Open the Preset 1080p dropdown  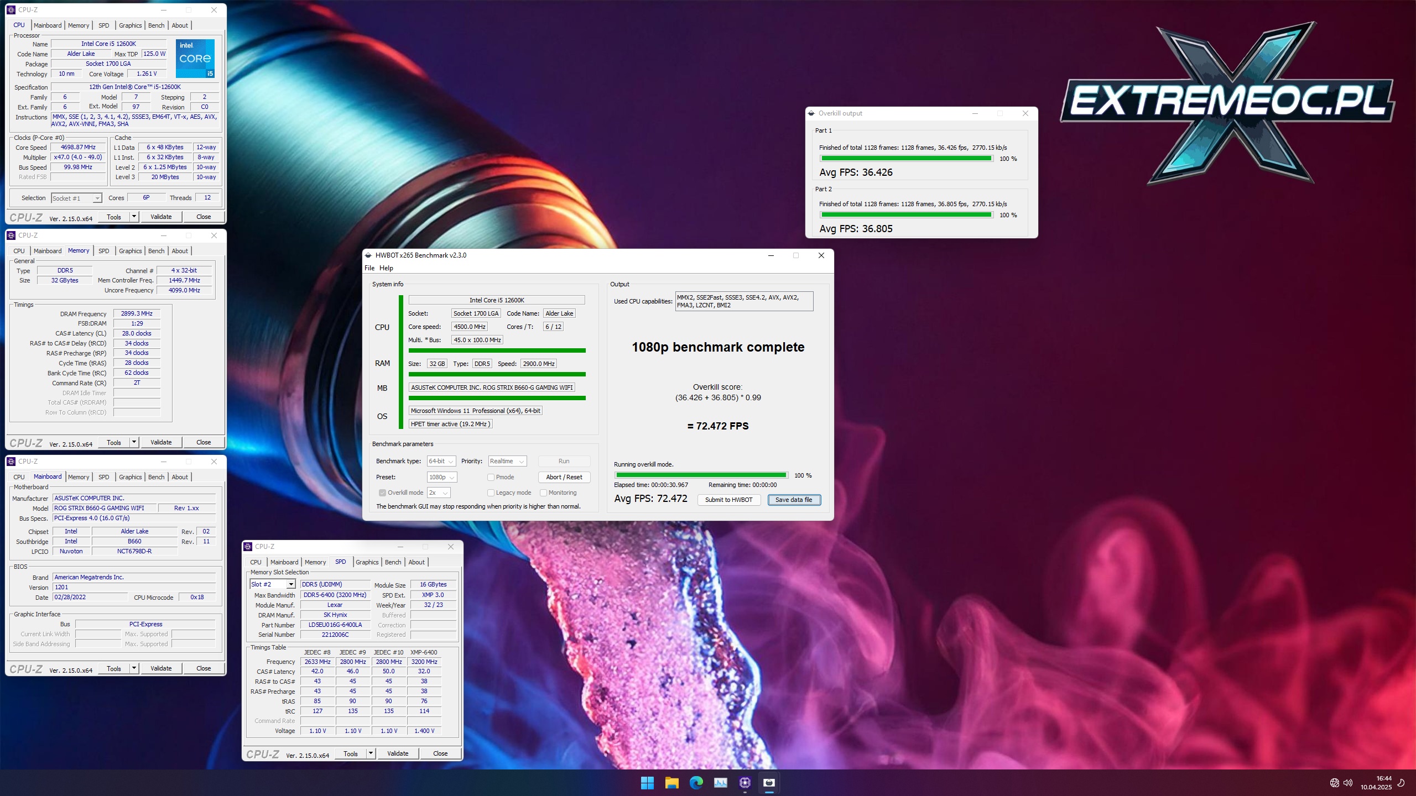coord(442,477)
